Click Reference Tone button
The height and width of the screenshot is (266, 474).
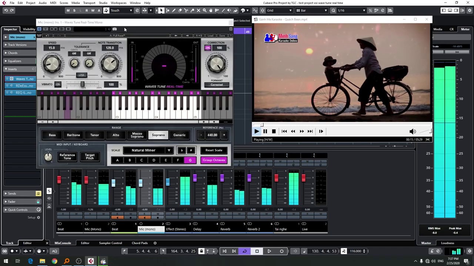click(x=67, y=157)
